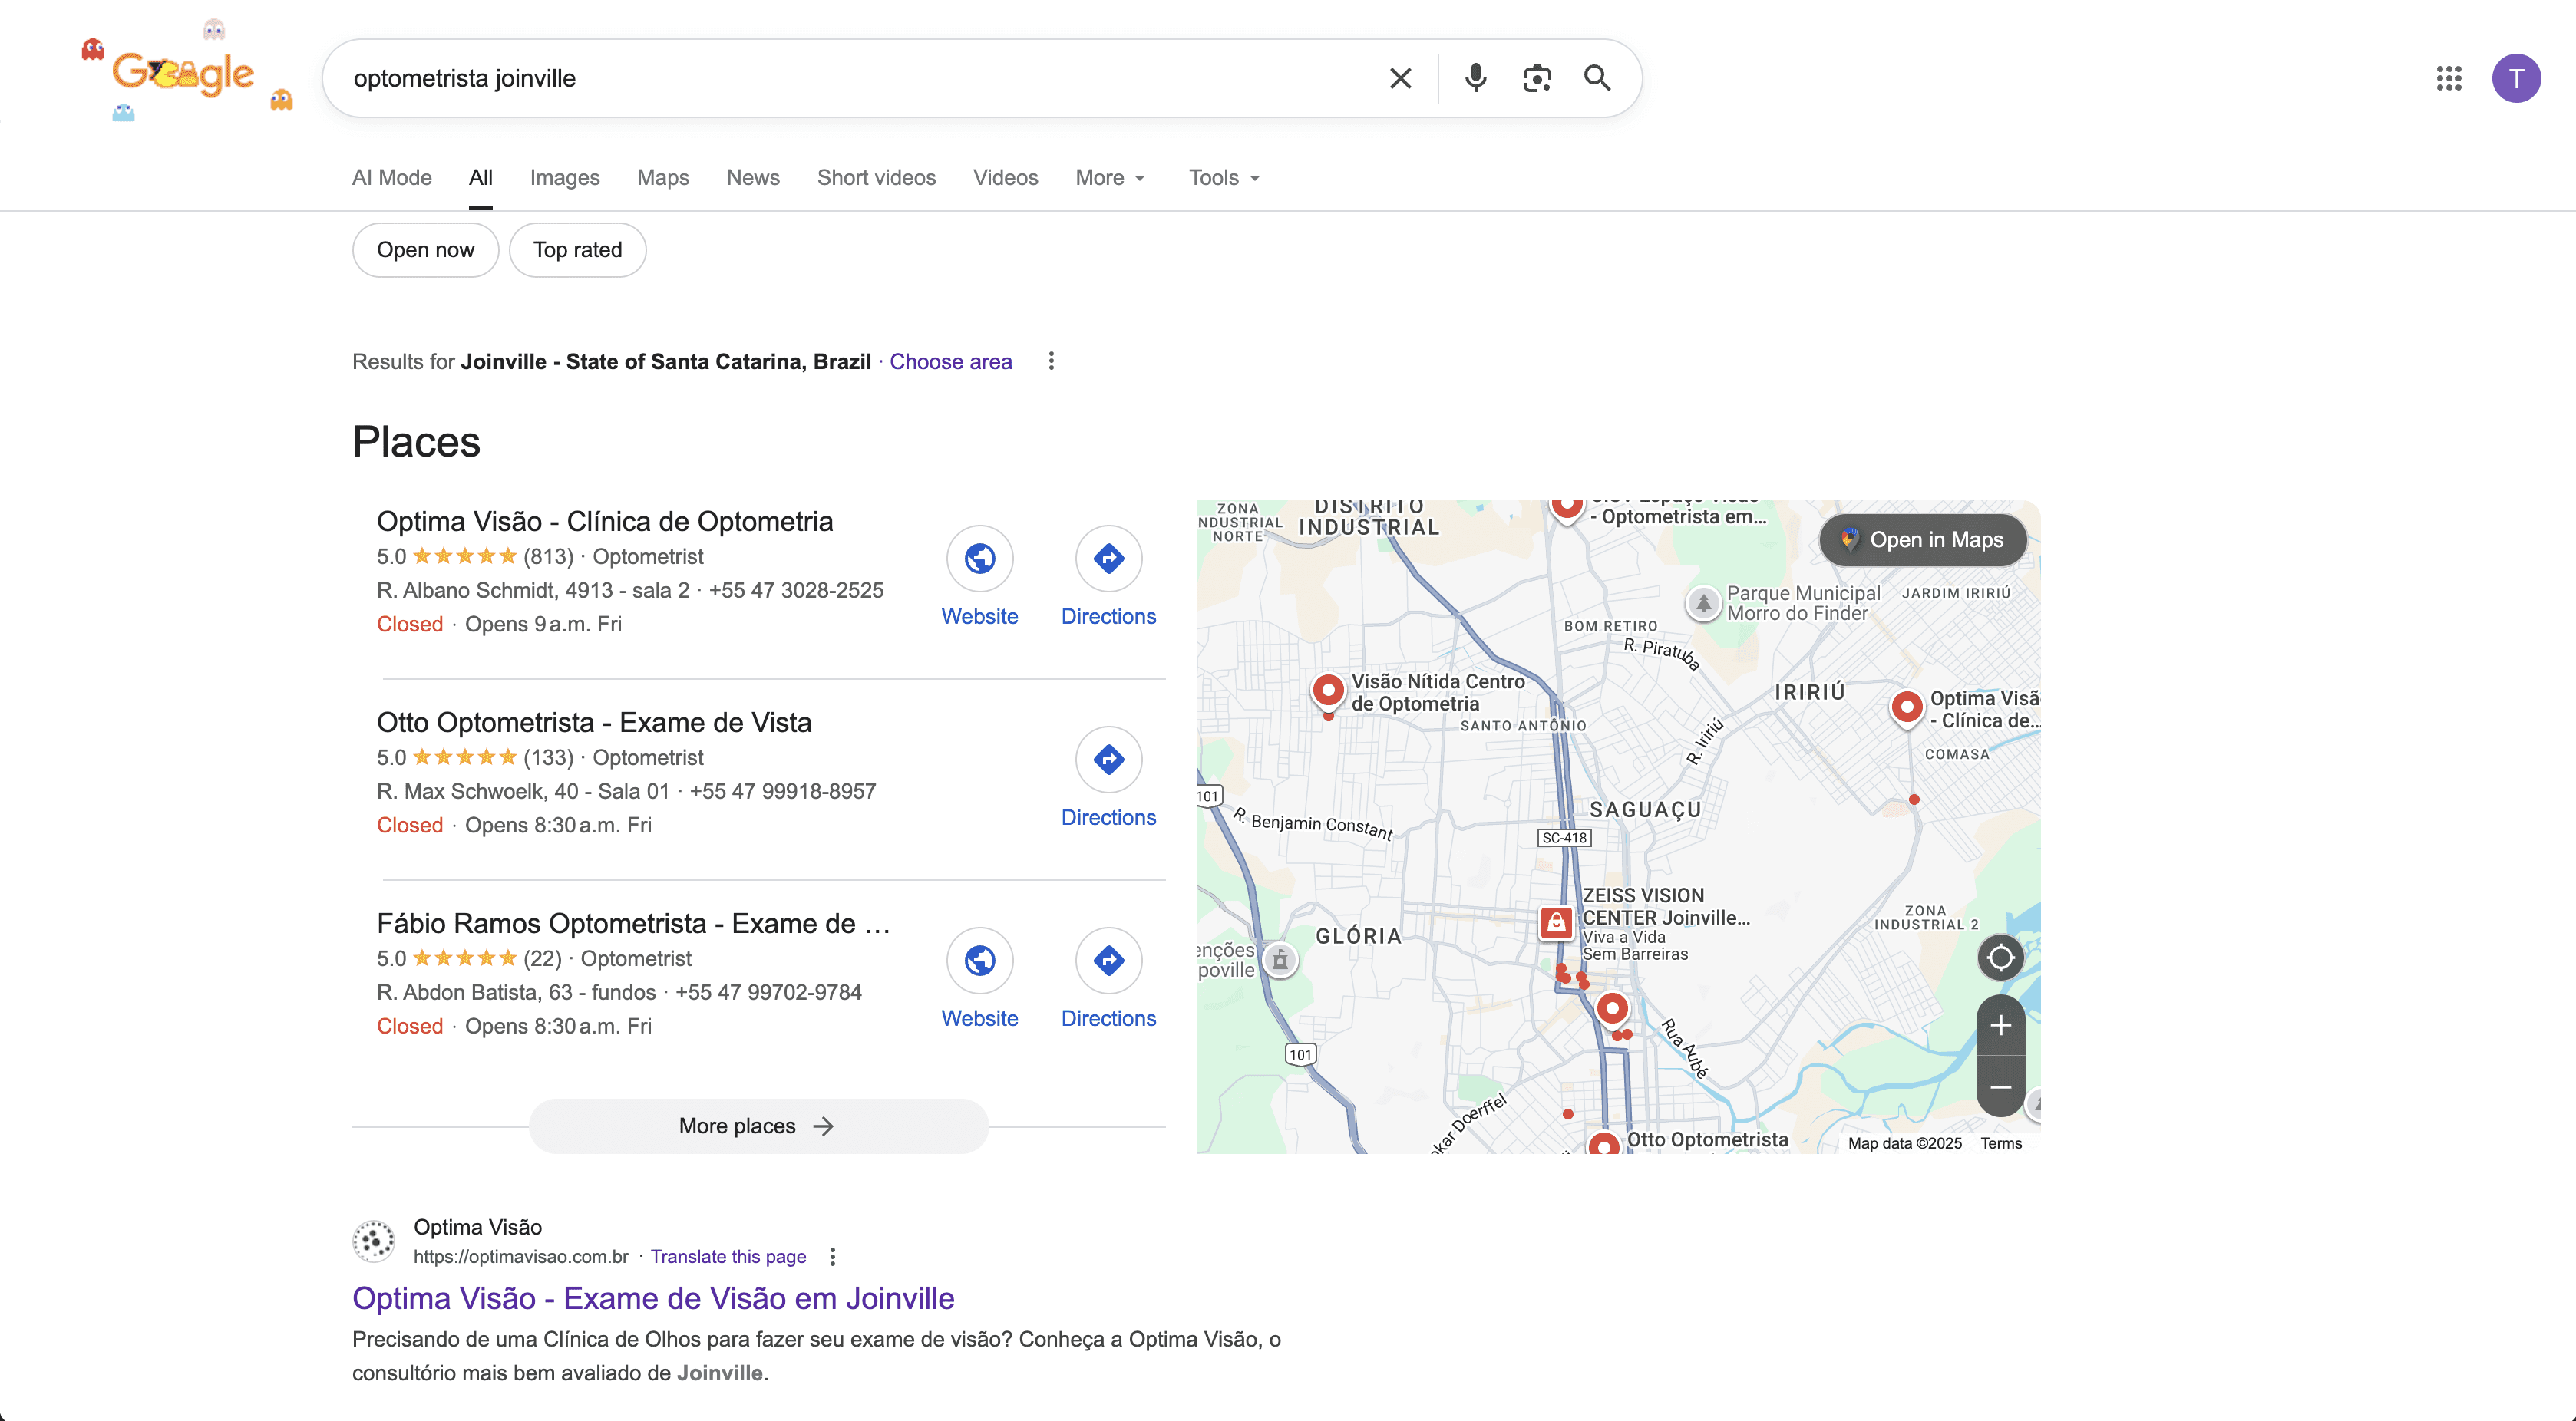
Task: Switch to the Maps tab
Action: (x=663, y=178)
